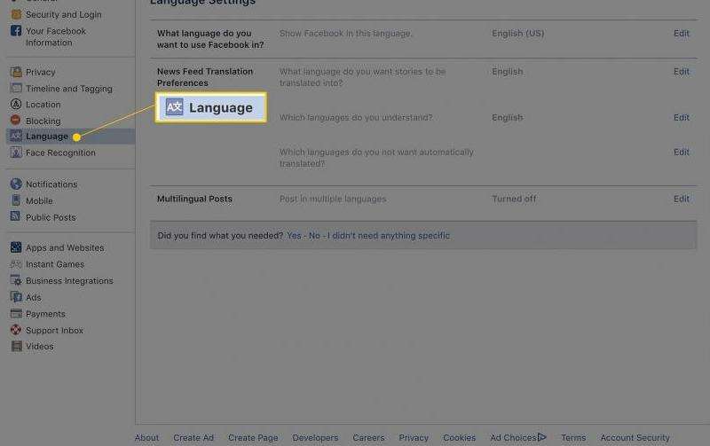Click the Business Integrations gear icon

(x=16, y=280)
